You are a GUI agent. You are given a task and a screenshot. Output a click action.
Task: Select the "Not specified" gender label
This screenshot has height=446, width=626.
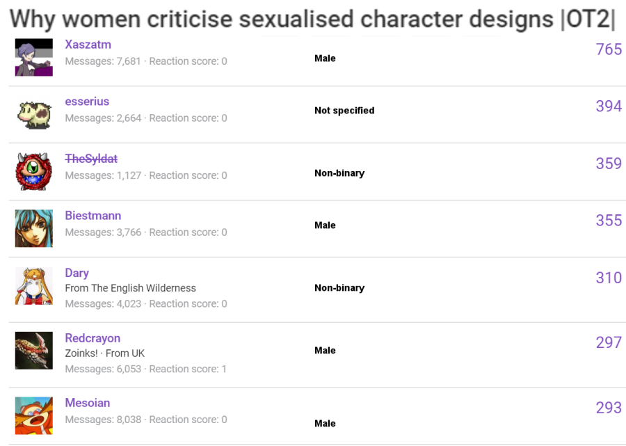click(344, 111)
